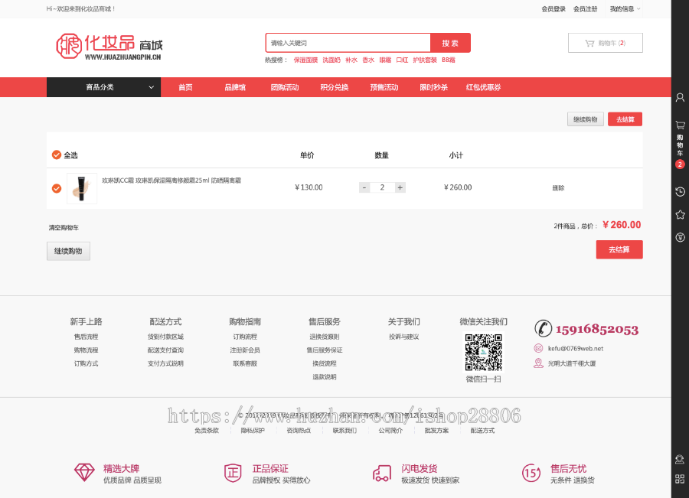
Task: Open footer link 投诉与建议
Action: 403,337
